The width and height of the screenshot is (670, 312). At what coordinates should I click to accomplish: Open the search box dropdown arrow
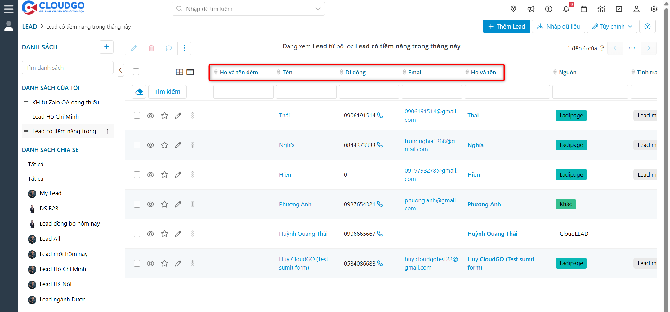(318, 9)
